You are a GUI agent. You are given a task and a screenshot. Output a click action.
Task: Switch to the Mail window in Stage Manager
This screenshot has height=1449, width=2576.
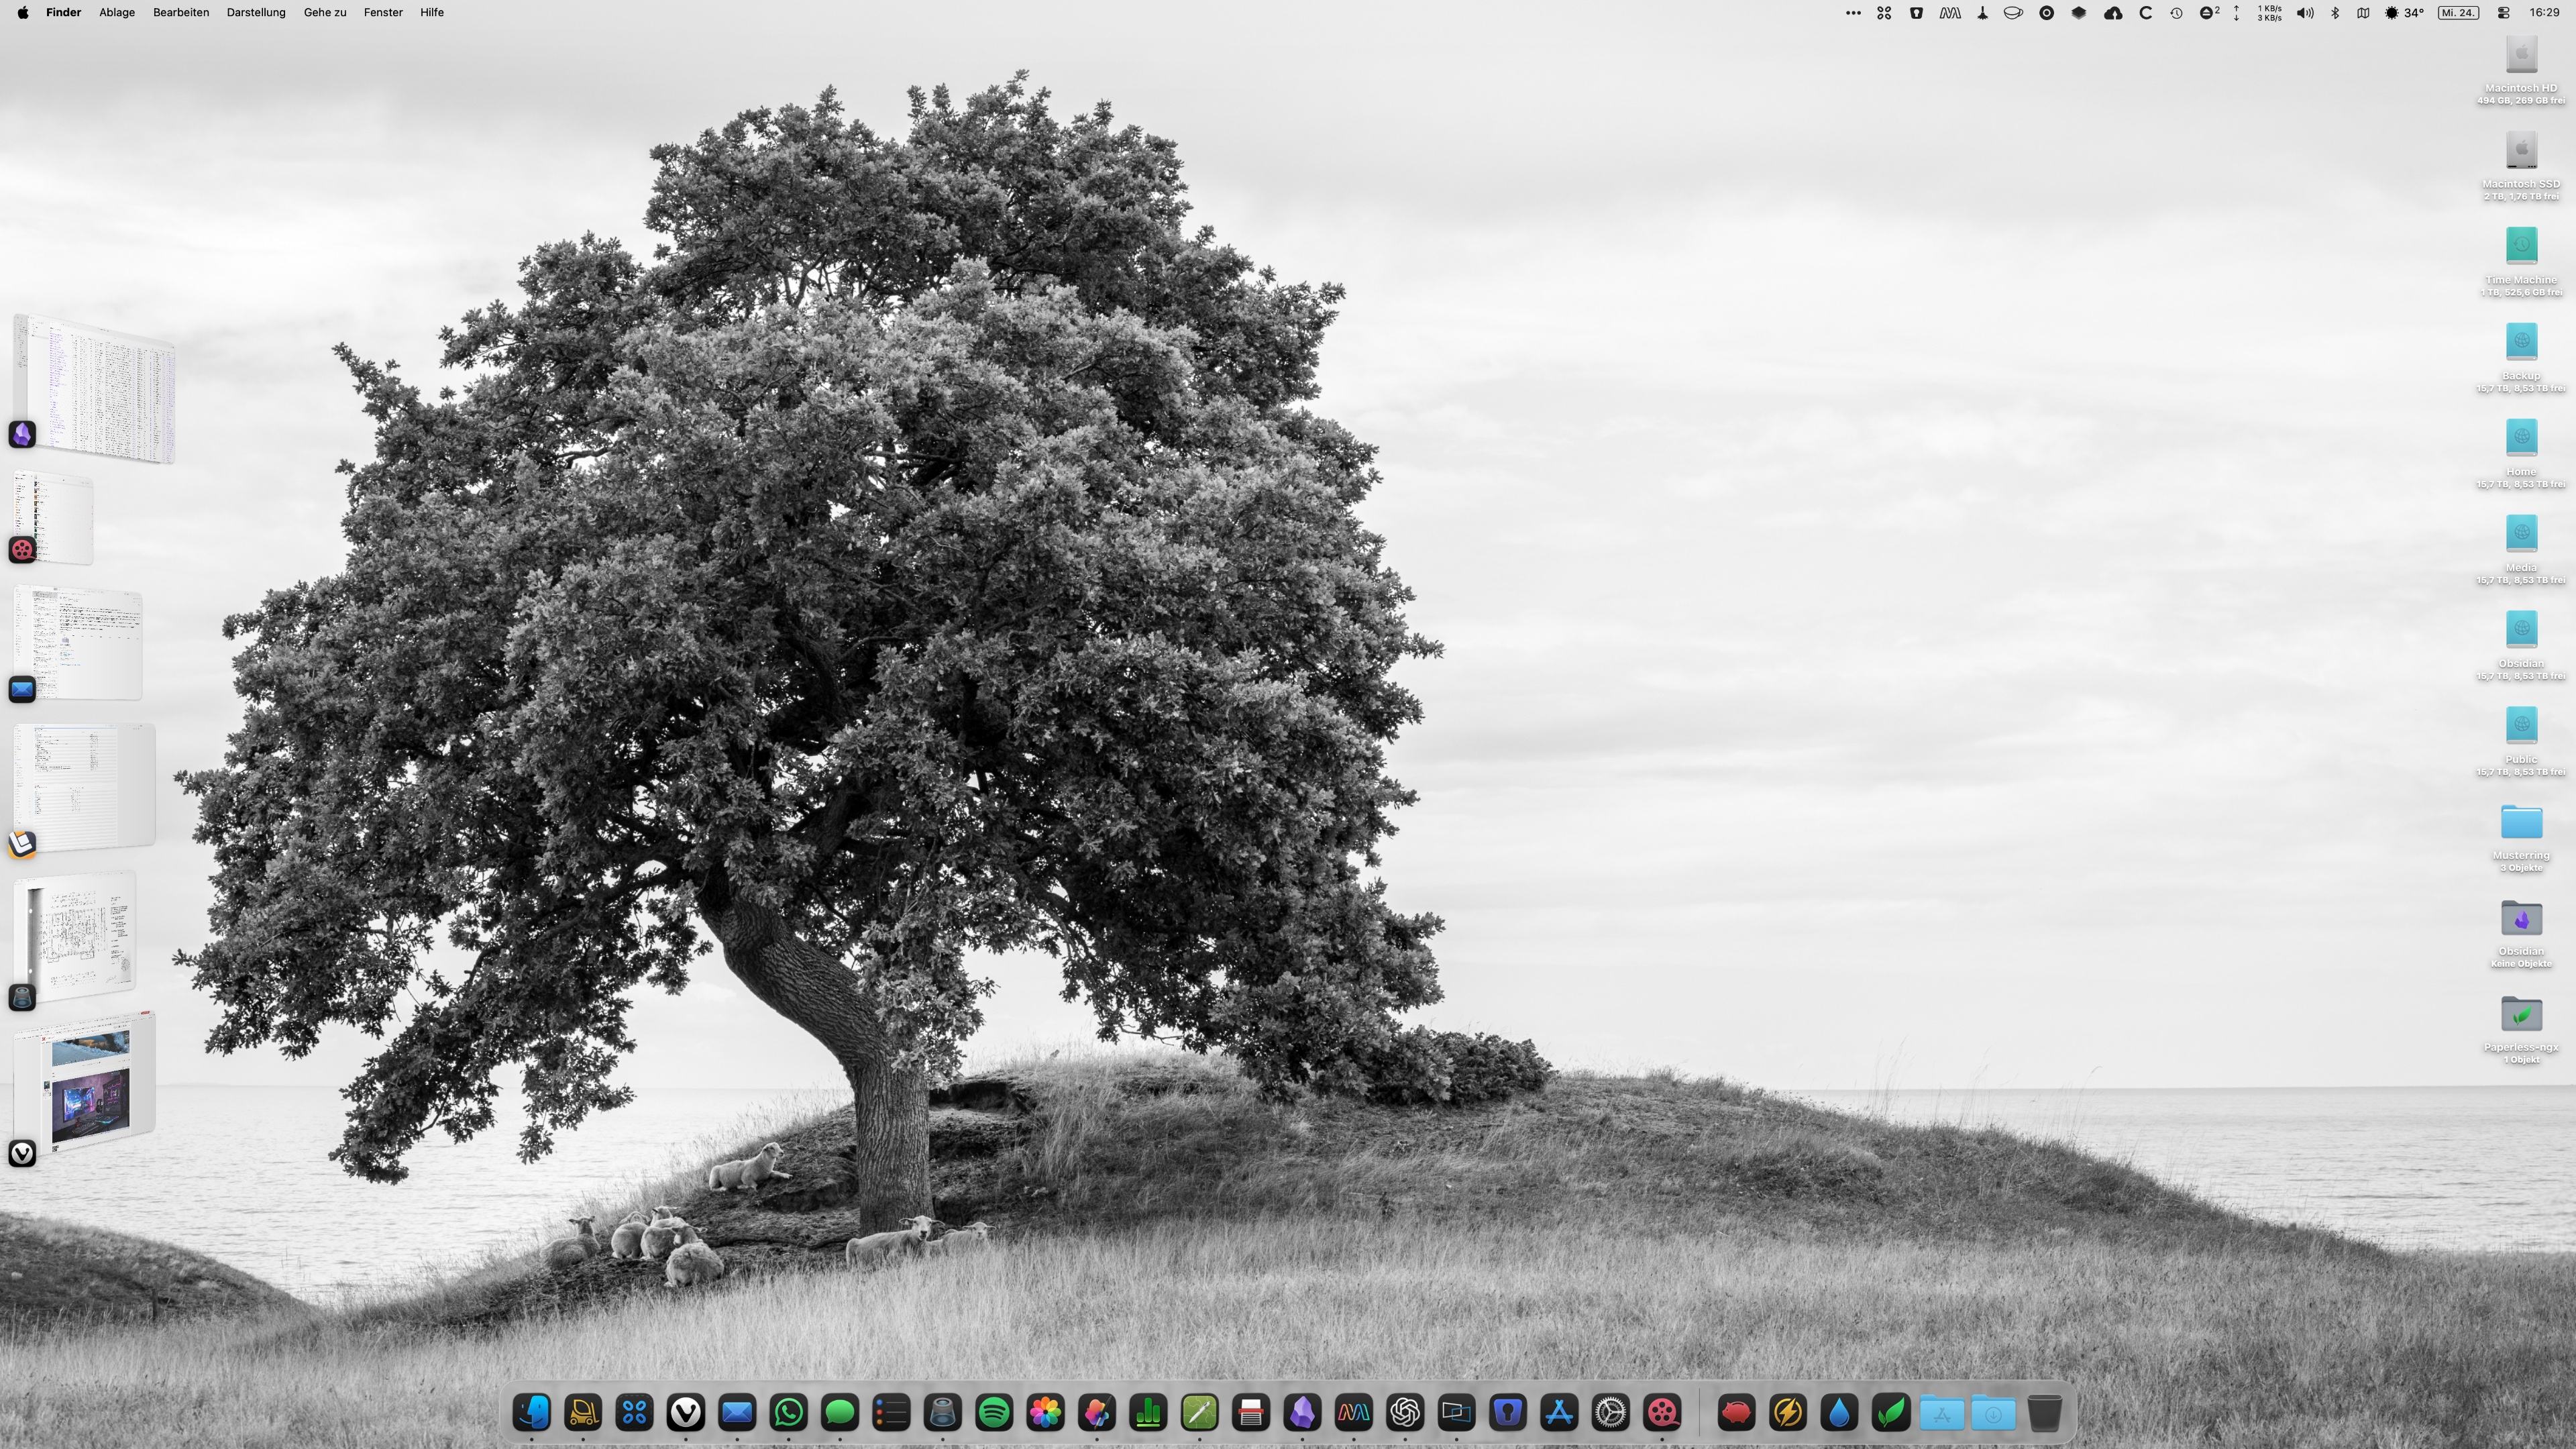[x=79, y=643]
